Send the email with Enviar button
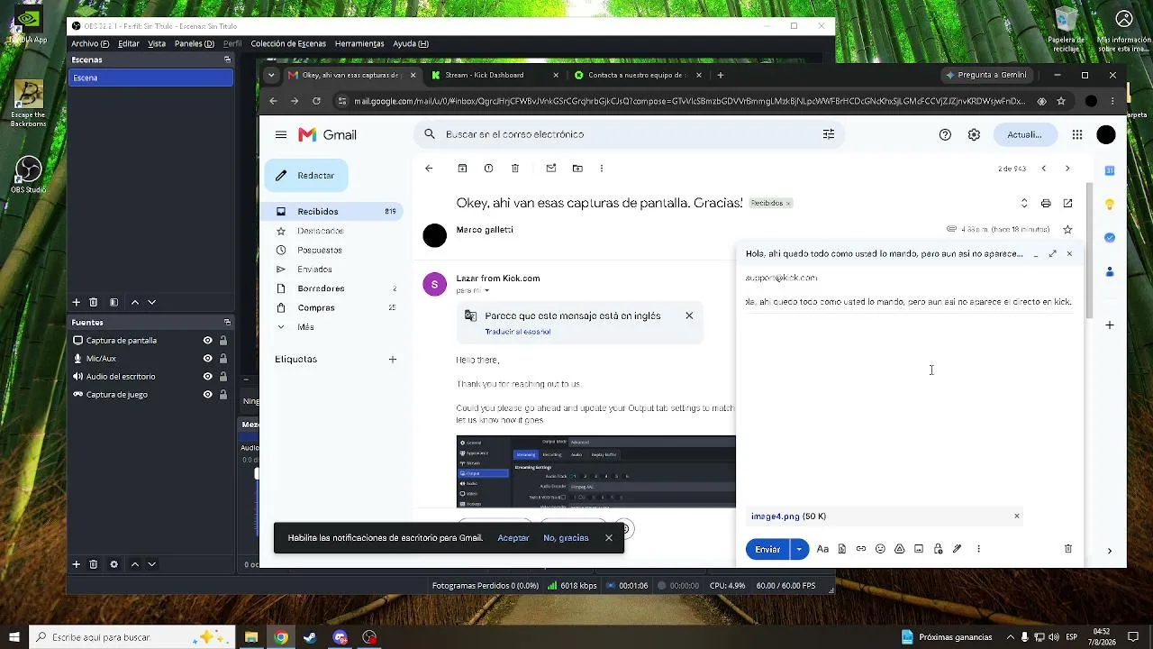The width and height of the screenshot is (1153, 649). pos(767,549)
